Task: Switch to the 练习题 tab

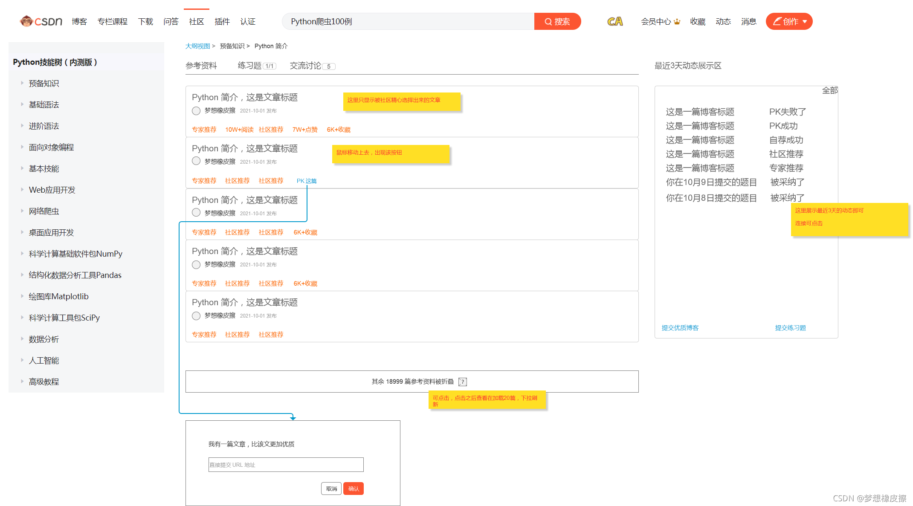Action: tap(250, 66)
